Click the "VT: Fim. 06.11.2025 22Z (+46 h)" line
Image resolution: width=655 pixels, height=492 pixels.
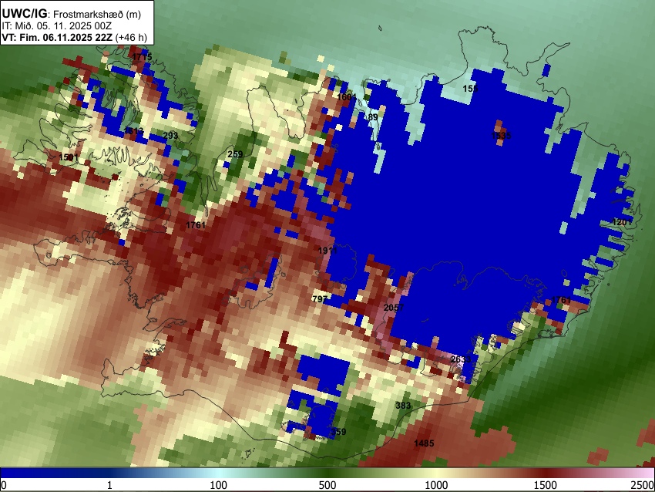[x=74, y=38]
